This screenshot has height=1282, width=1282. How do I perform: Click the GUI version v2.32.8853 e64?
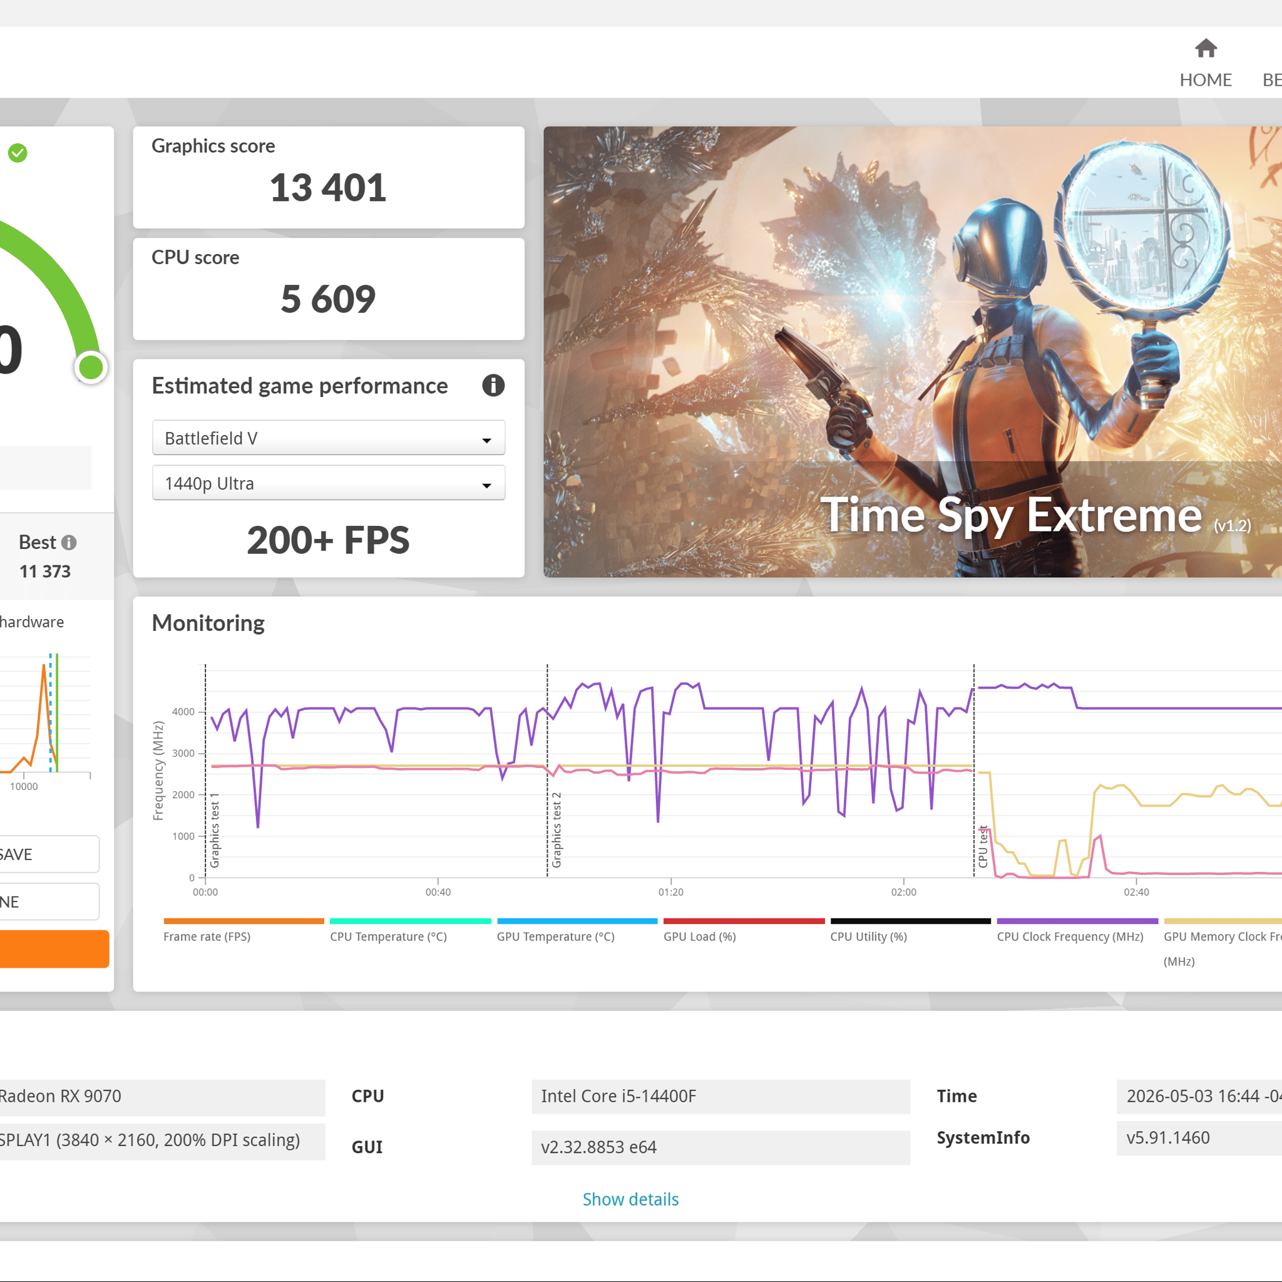pos(720,1147)
